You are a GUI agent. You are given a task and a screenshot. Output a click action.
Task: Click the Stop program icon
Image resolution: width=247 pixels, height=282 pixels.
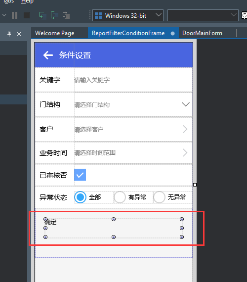coord(27,15)
